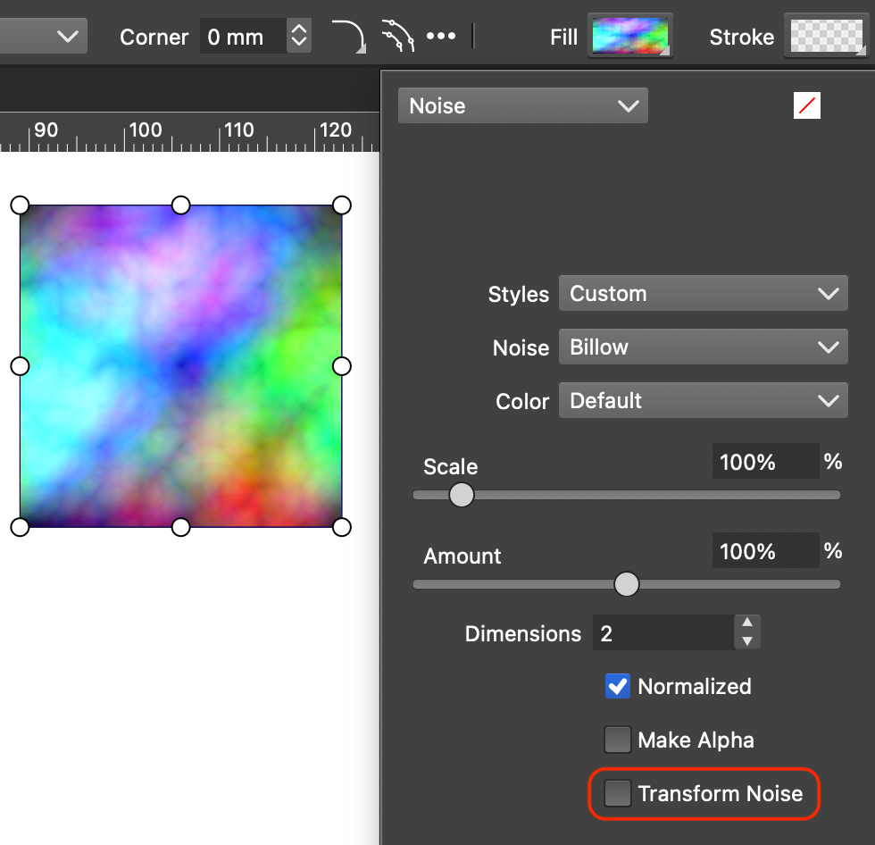This screenshot has width=875, height=845.
Task: Open the Noise dropdown set to Billow
Action: (x=704, y=347)
